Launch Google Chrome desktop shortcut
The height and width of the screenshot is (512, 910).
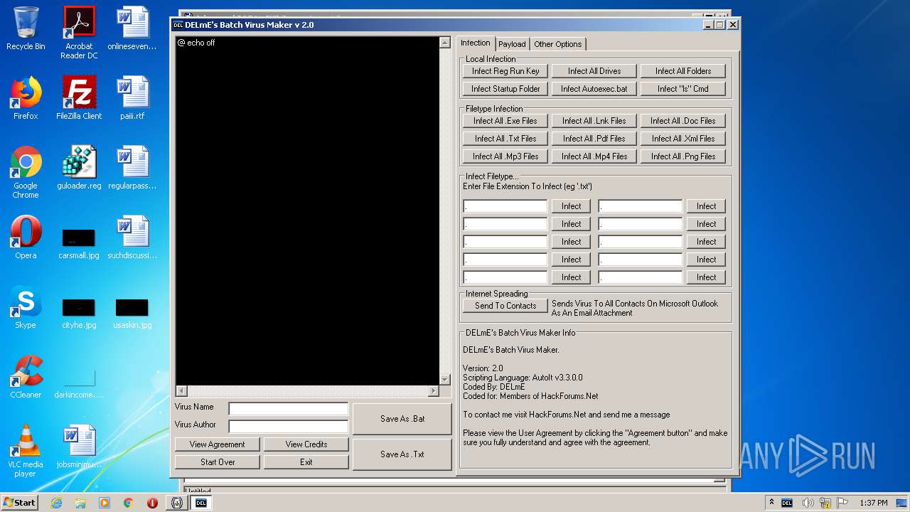pos(26,172)
